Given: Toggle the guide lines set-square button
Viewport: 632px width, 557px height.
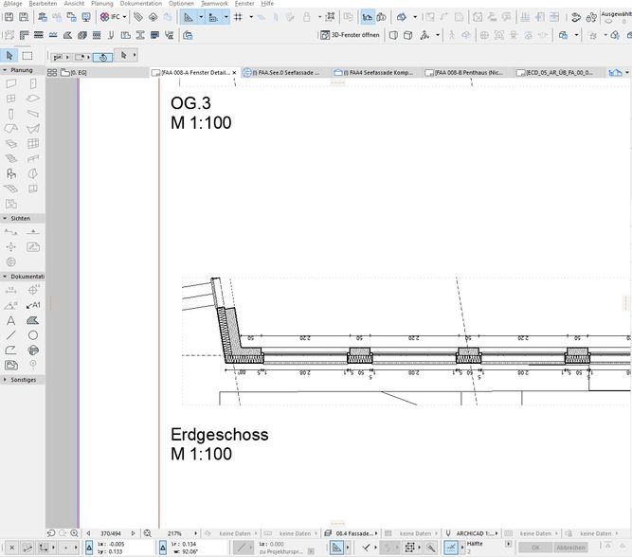Looking at the screenshot, I should pos(189,17).
